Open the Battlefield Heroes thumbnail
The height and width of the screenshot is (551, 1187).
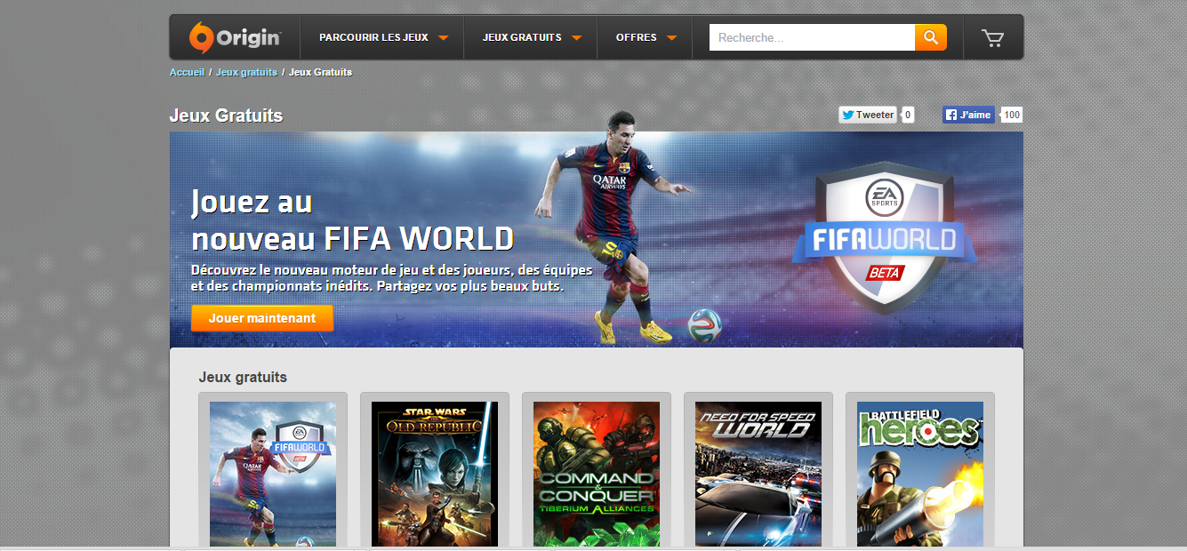(920, 474)
